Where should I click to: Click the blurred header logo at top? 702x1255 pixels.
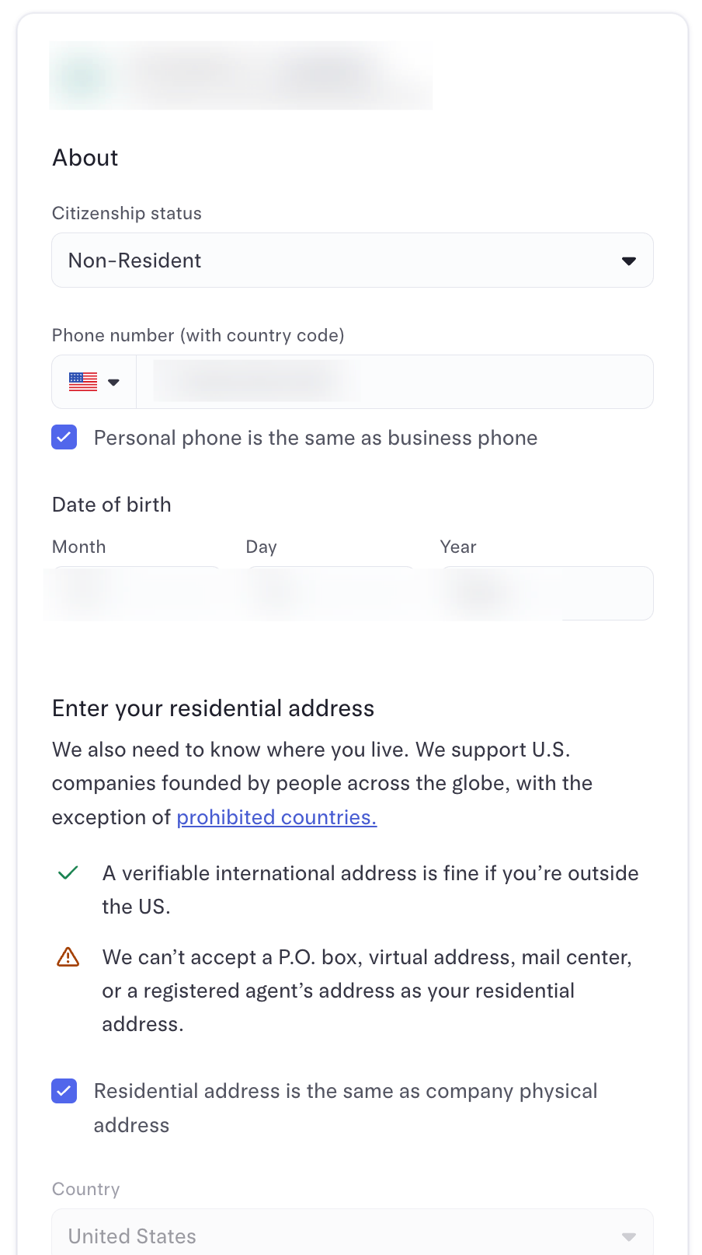pos(241,75)
